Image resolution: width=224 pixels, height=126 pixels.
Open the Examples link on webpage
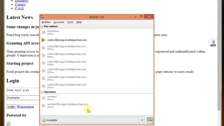[x=22, y=1]
